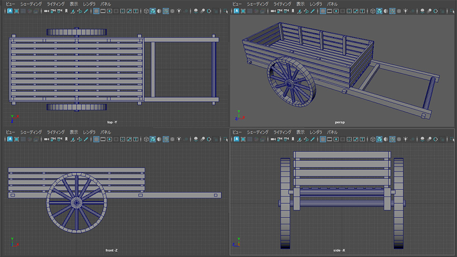Select Grease Pencil tool in side view toolbar
This screenshot has width=457, height=257.
tap(312, 139)
